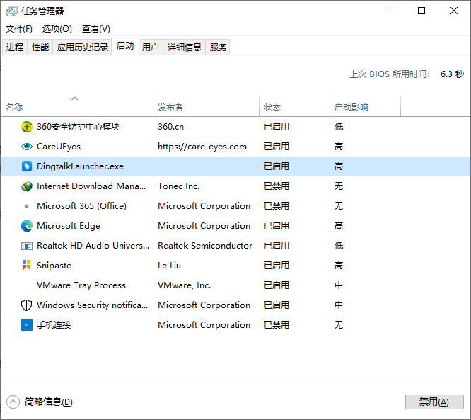Image resolution: width=471 pixels, height=420 pixels.
Task: Click the 低 impact of Realtek HD Audio
Action: pos(339,246)
